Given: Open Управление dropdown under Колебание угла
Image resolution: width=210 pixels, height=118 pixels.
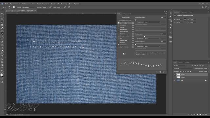Looking at the screenshot, I should [152, 39].
